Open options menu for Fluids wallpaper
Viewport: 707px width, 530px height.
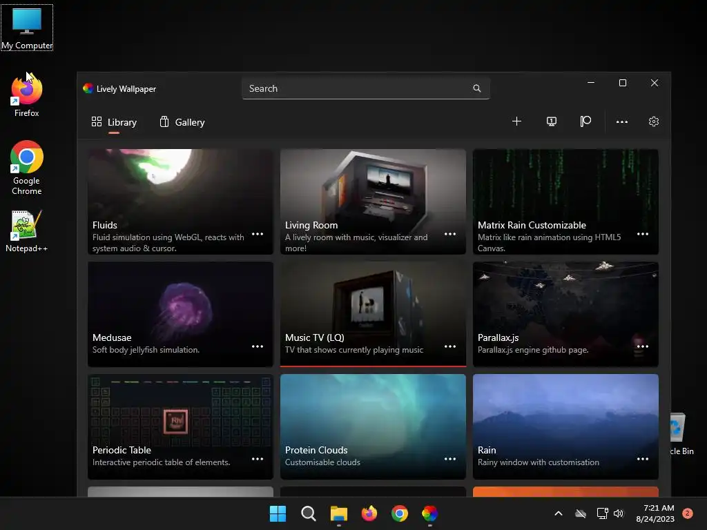pos(258,234)
